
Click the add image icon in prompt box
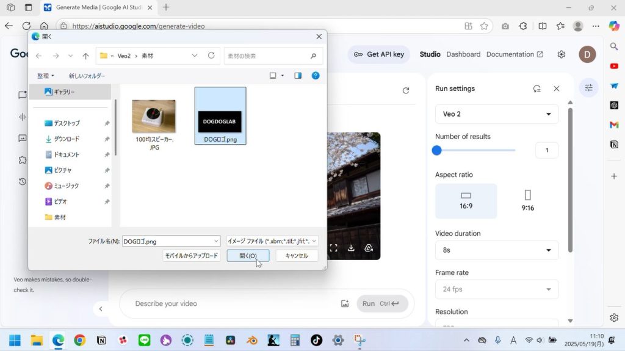pyautogui.click(x=345, y=303)
